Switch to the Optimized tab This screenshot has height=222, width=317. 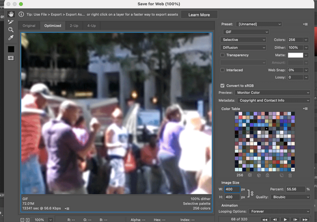(53, 26)
